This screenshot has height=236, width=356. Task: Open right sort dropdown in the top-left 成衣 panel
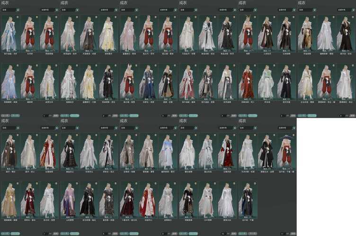pyautogui.click(x=49, y=9)
